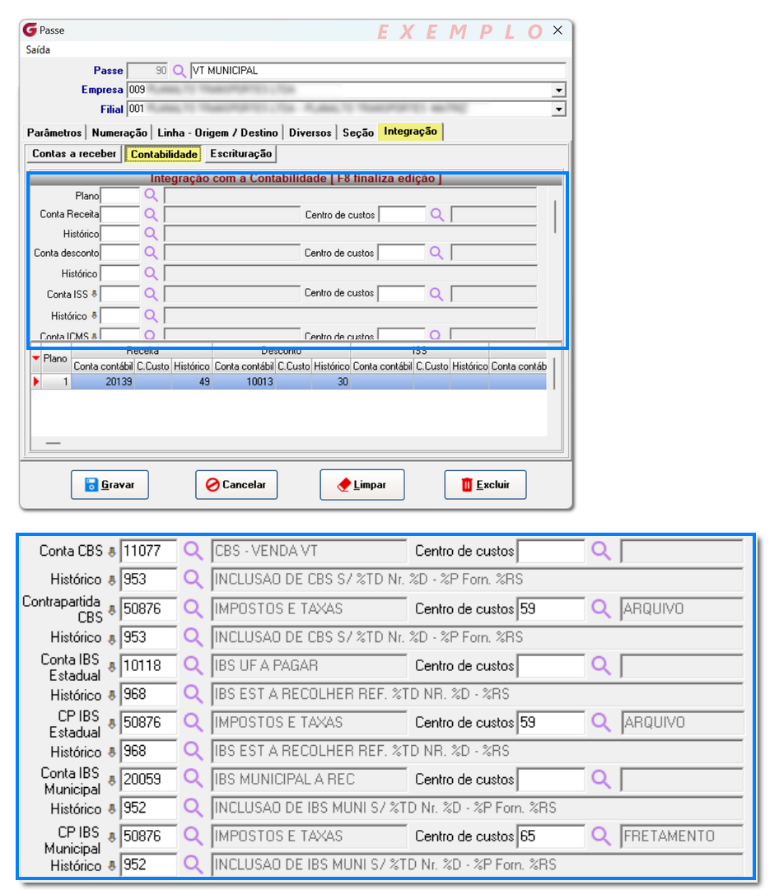Image resolution: width=779 pixels, height=890 pixels.
Task: Switch to Numeração tab
Action: tap(119, 133)
